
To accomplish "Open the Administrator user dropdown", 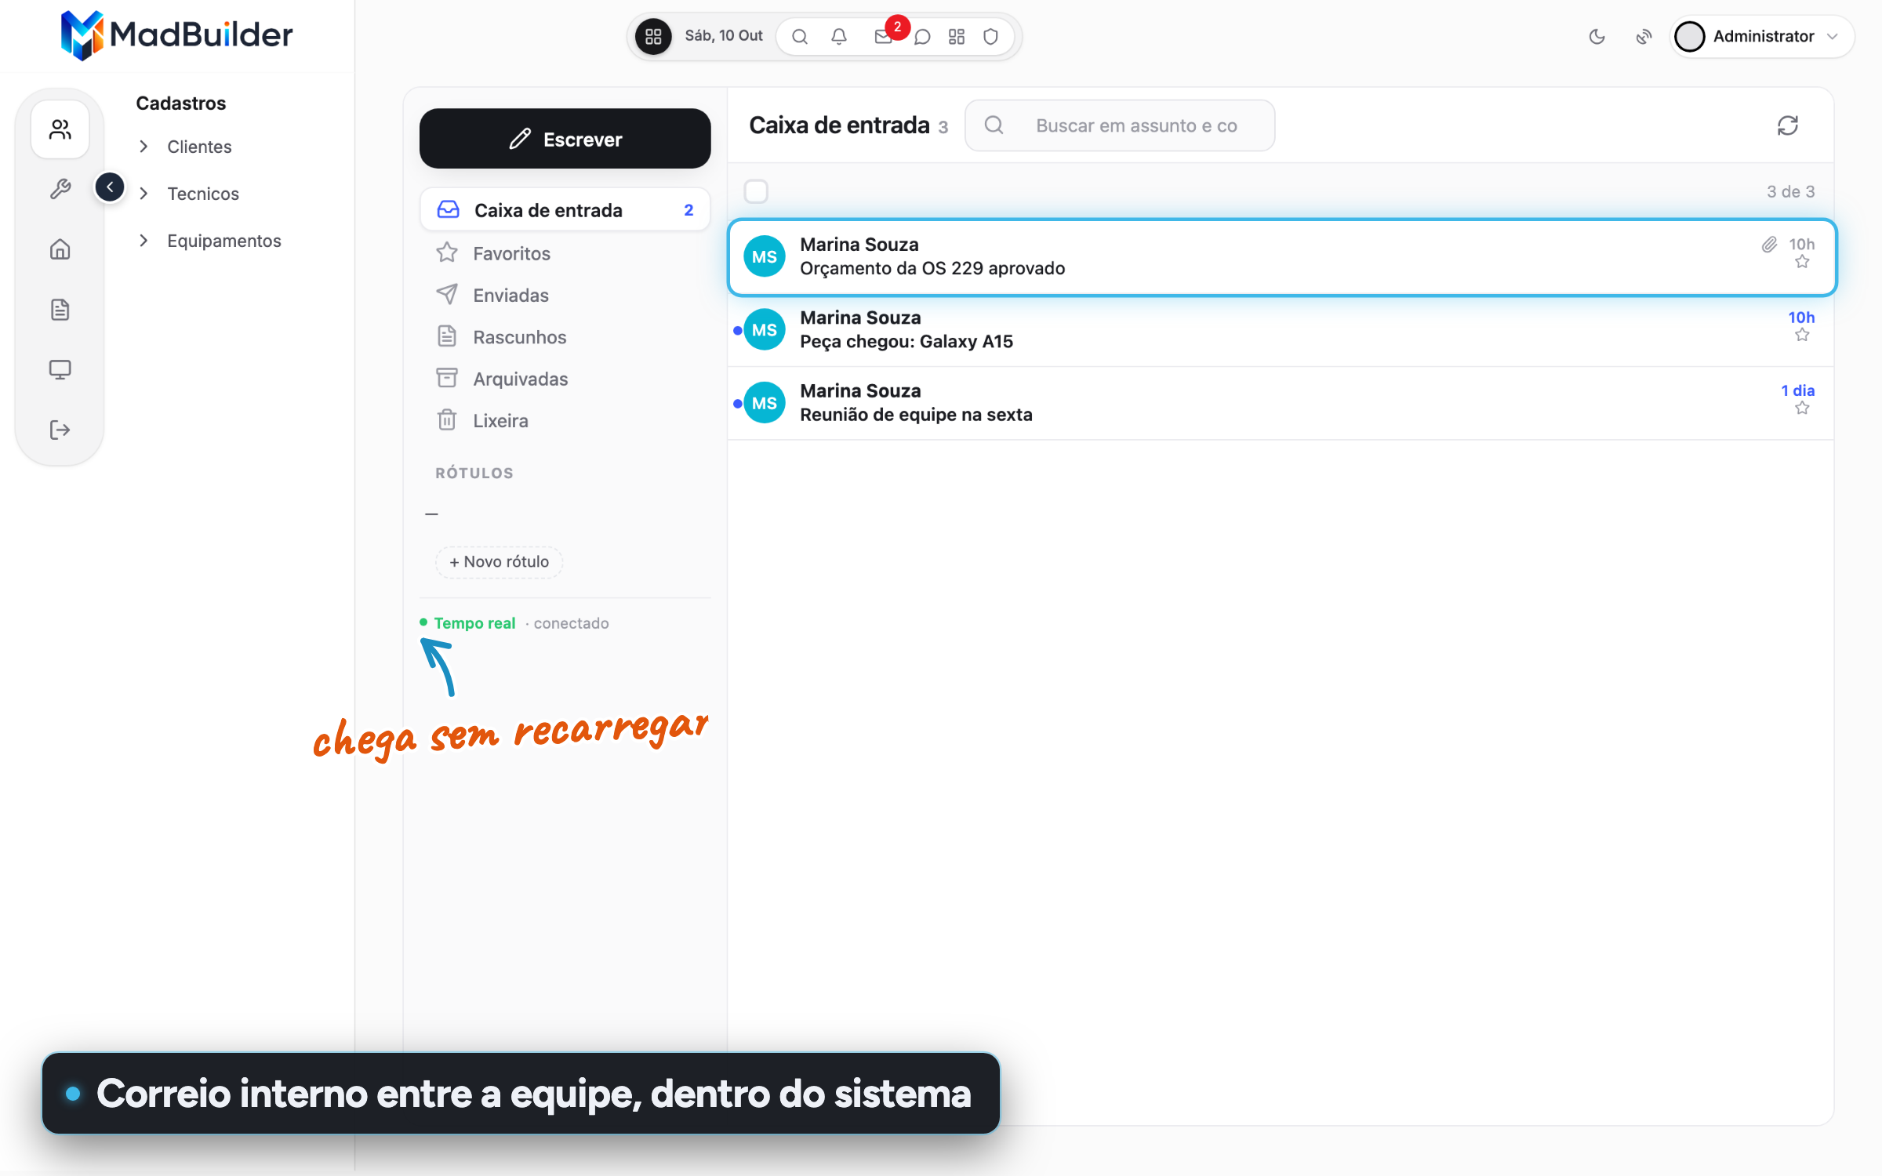I will pyautogui.click(x=1762, y=36).
